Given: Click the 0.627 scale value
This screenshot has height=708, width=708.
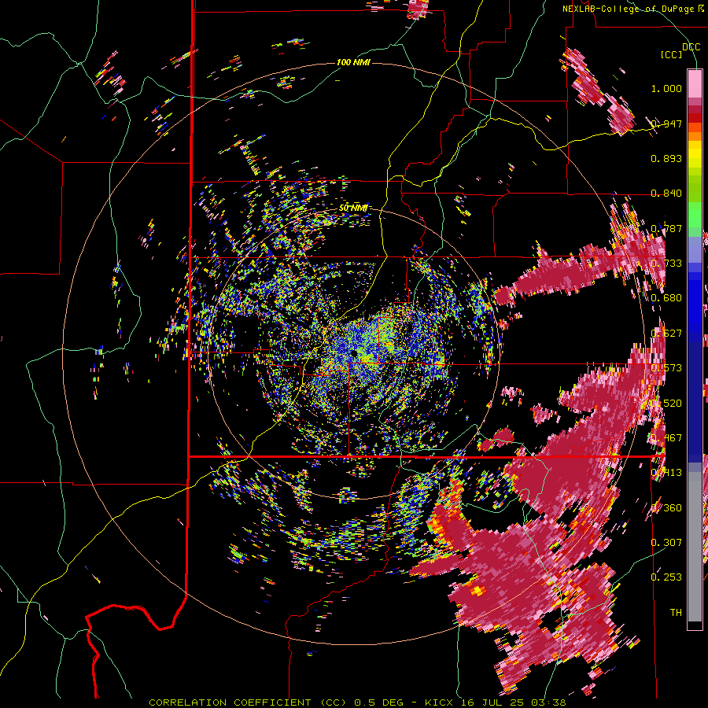Looking at the screenshot, I should pyautogui.click(x=666, y=334).
